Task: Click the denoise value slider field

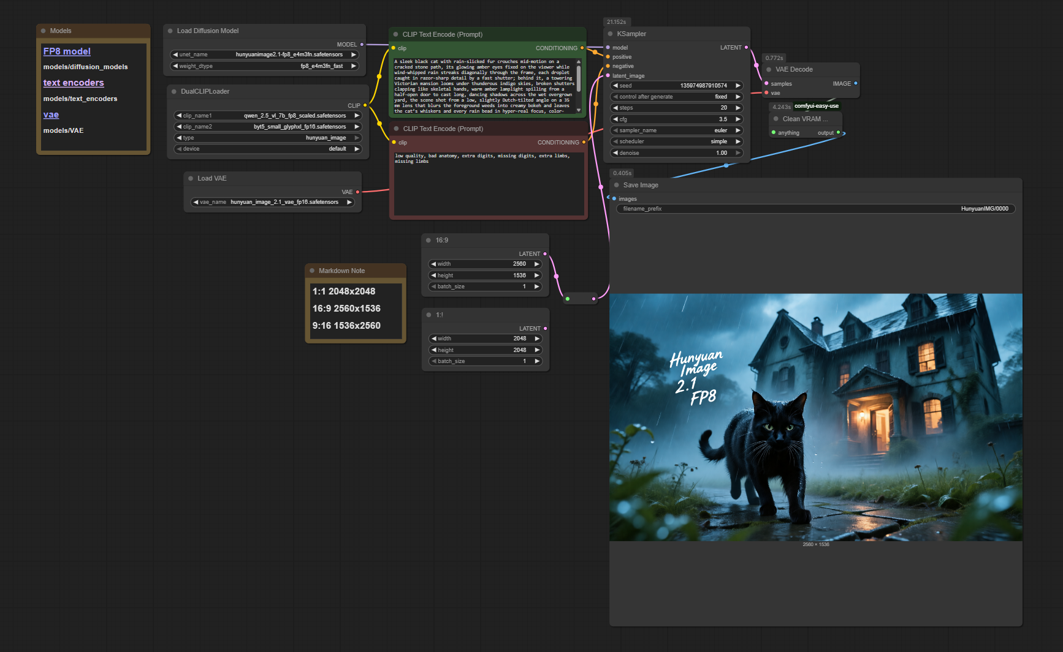Action: coord(677,153)
